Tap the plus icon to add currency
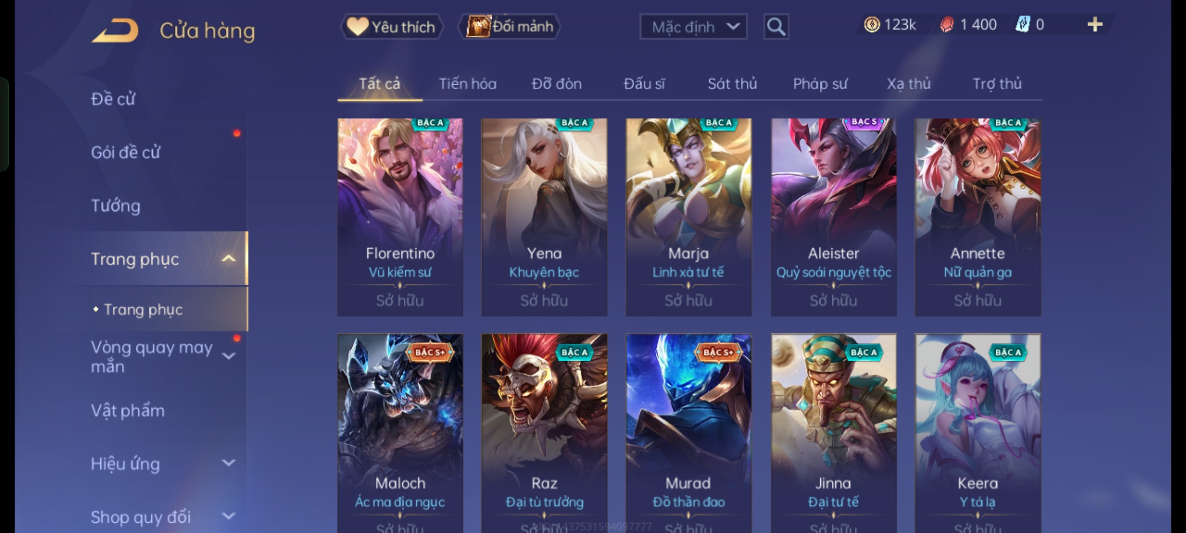 tap(1095, 24)
